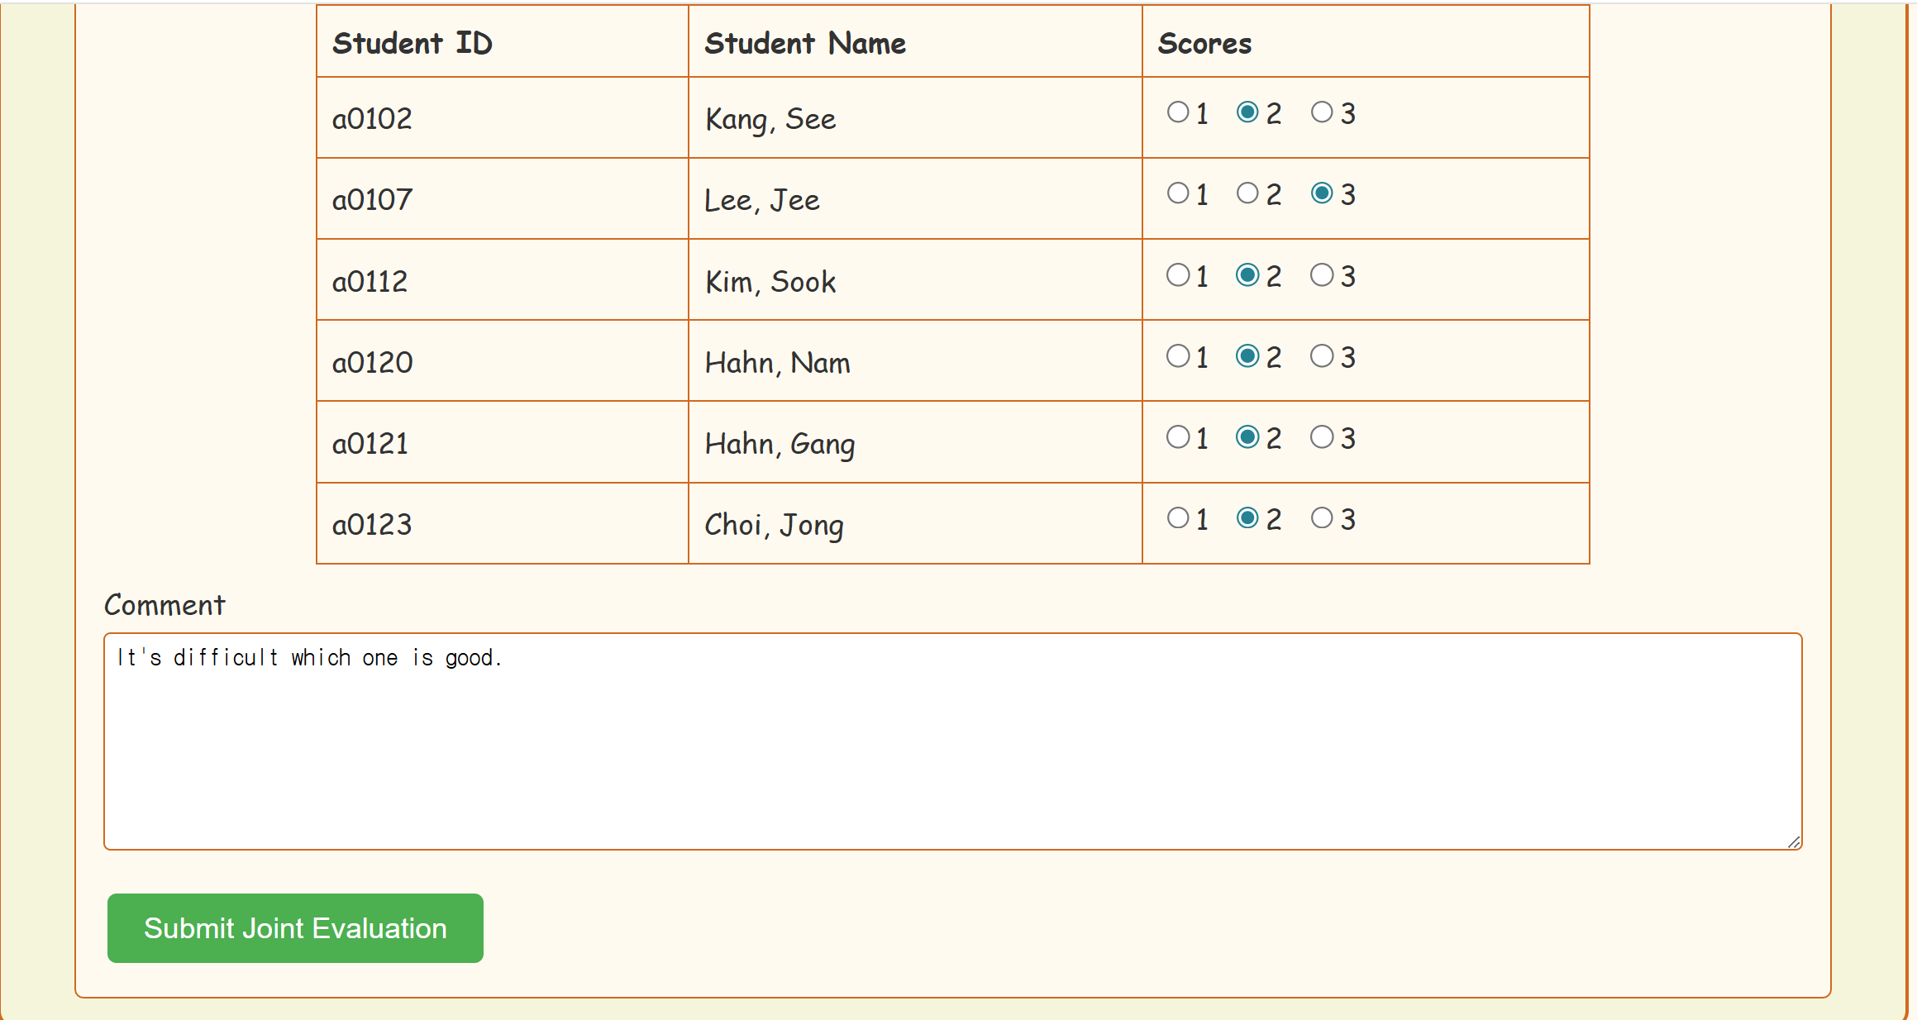1917x1020 pixels.
Task: Set score 1 for Hahn, Nam
Action: [1178, 356]
